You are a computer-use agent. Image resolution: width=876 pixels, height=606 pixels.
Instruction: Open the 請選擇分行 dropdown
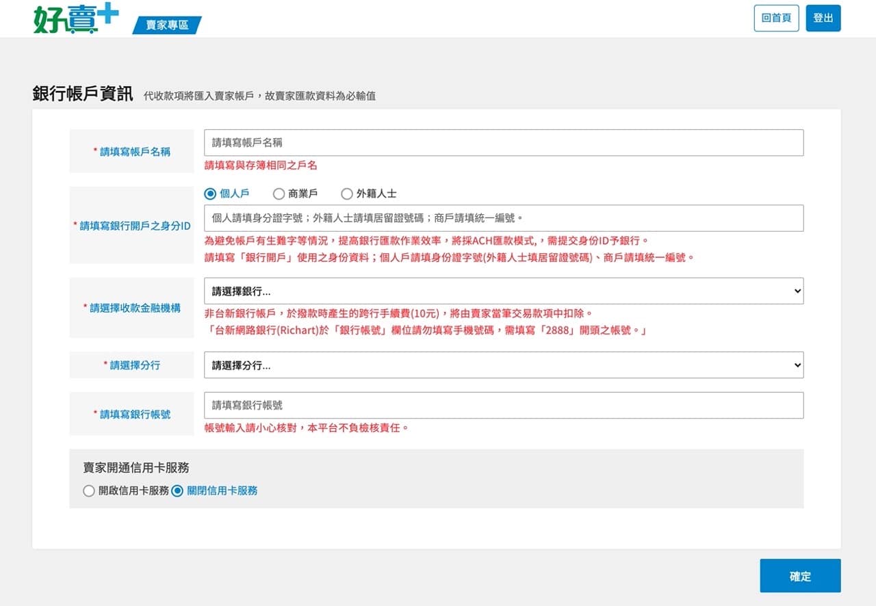[x=504, y=365]
